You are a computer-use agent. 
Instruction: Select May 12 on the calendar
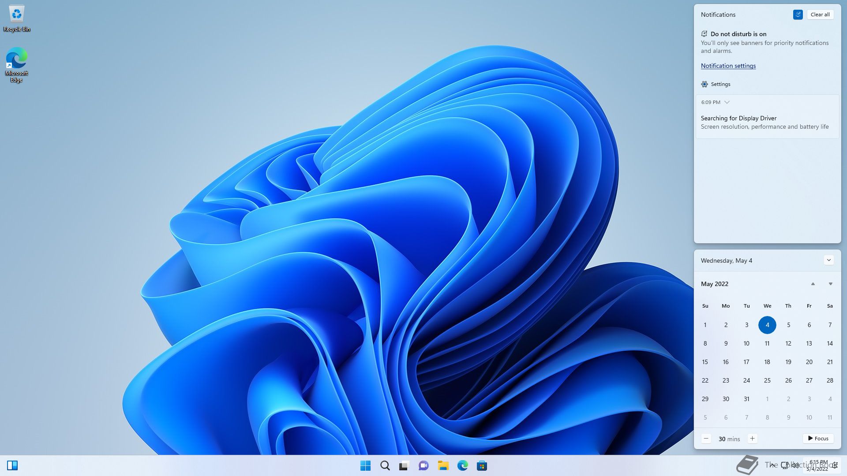tap(788, 343)
